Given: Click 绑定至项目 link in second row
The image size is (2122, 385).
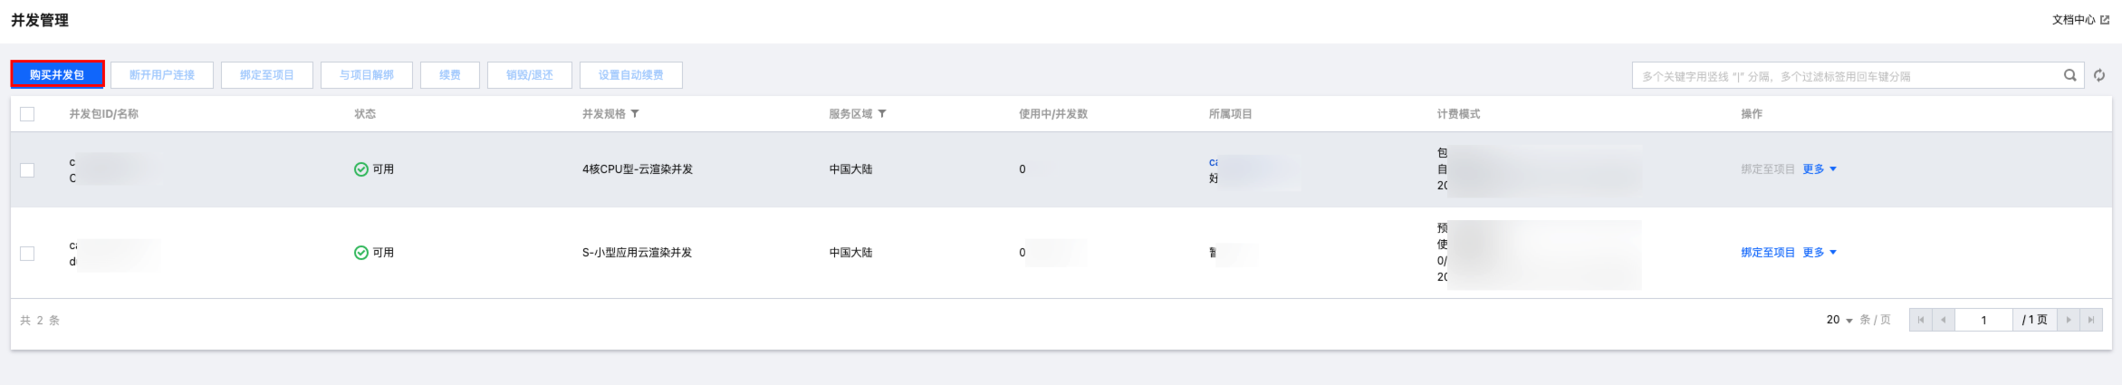Looking at the screenshot, I should pyautogui.click(x=1768, y=253).
